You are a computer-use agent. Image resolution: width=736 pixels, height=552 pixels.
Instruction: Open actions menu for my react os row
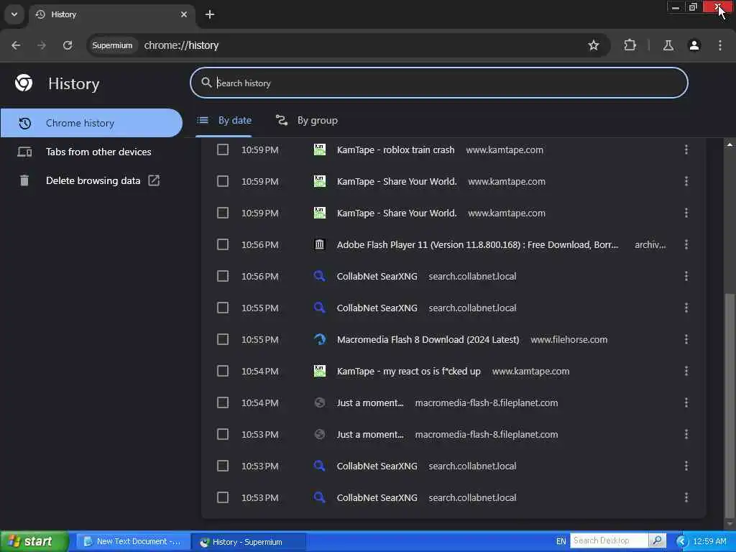coord(686,371)
